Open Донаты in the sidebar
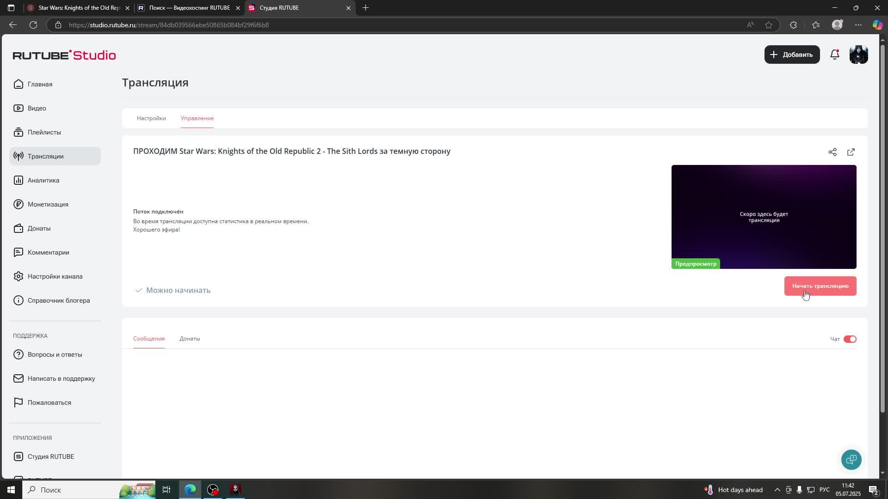The image size is (888, 499). (39, 228)
